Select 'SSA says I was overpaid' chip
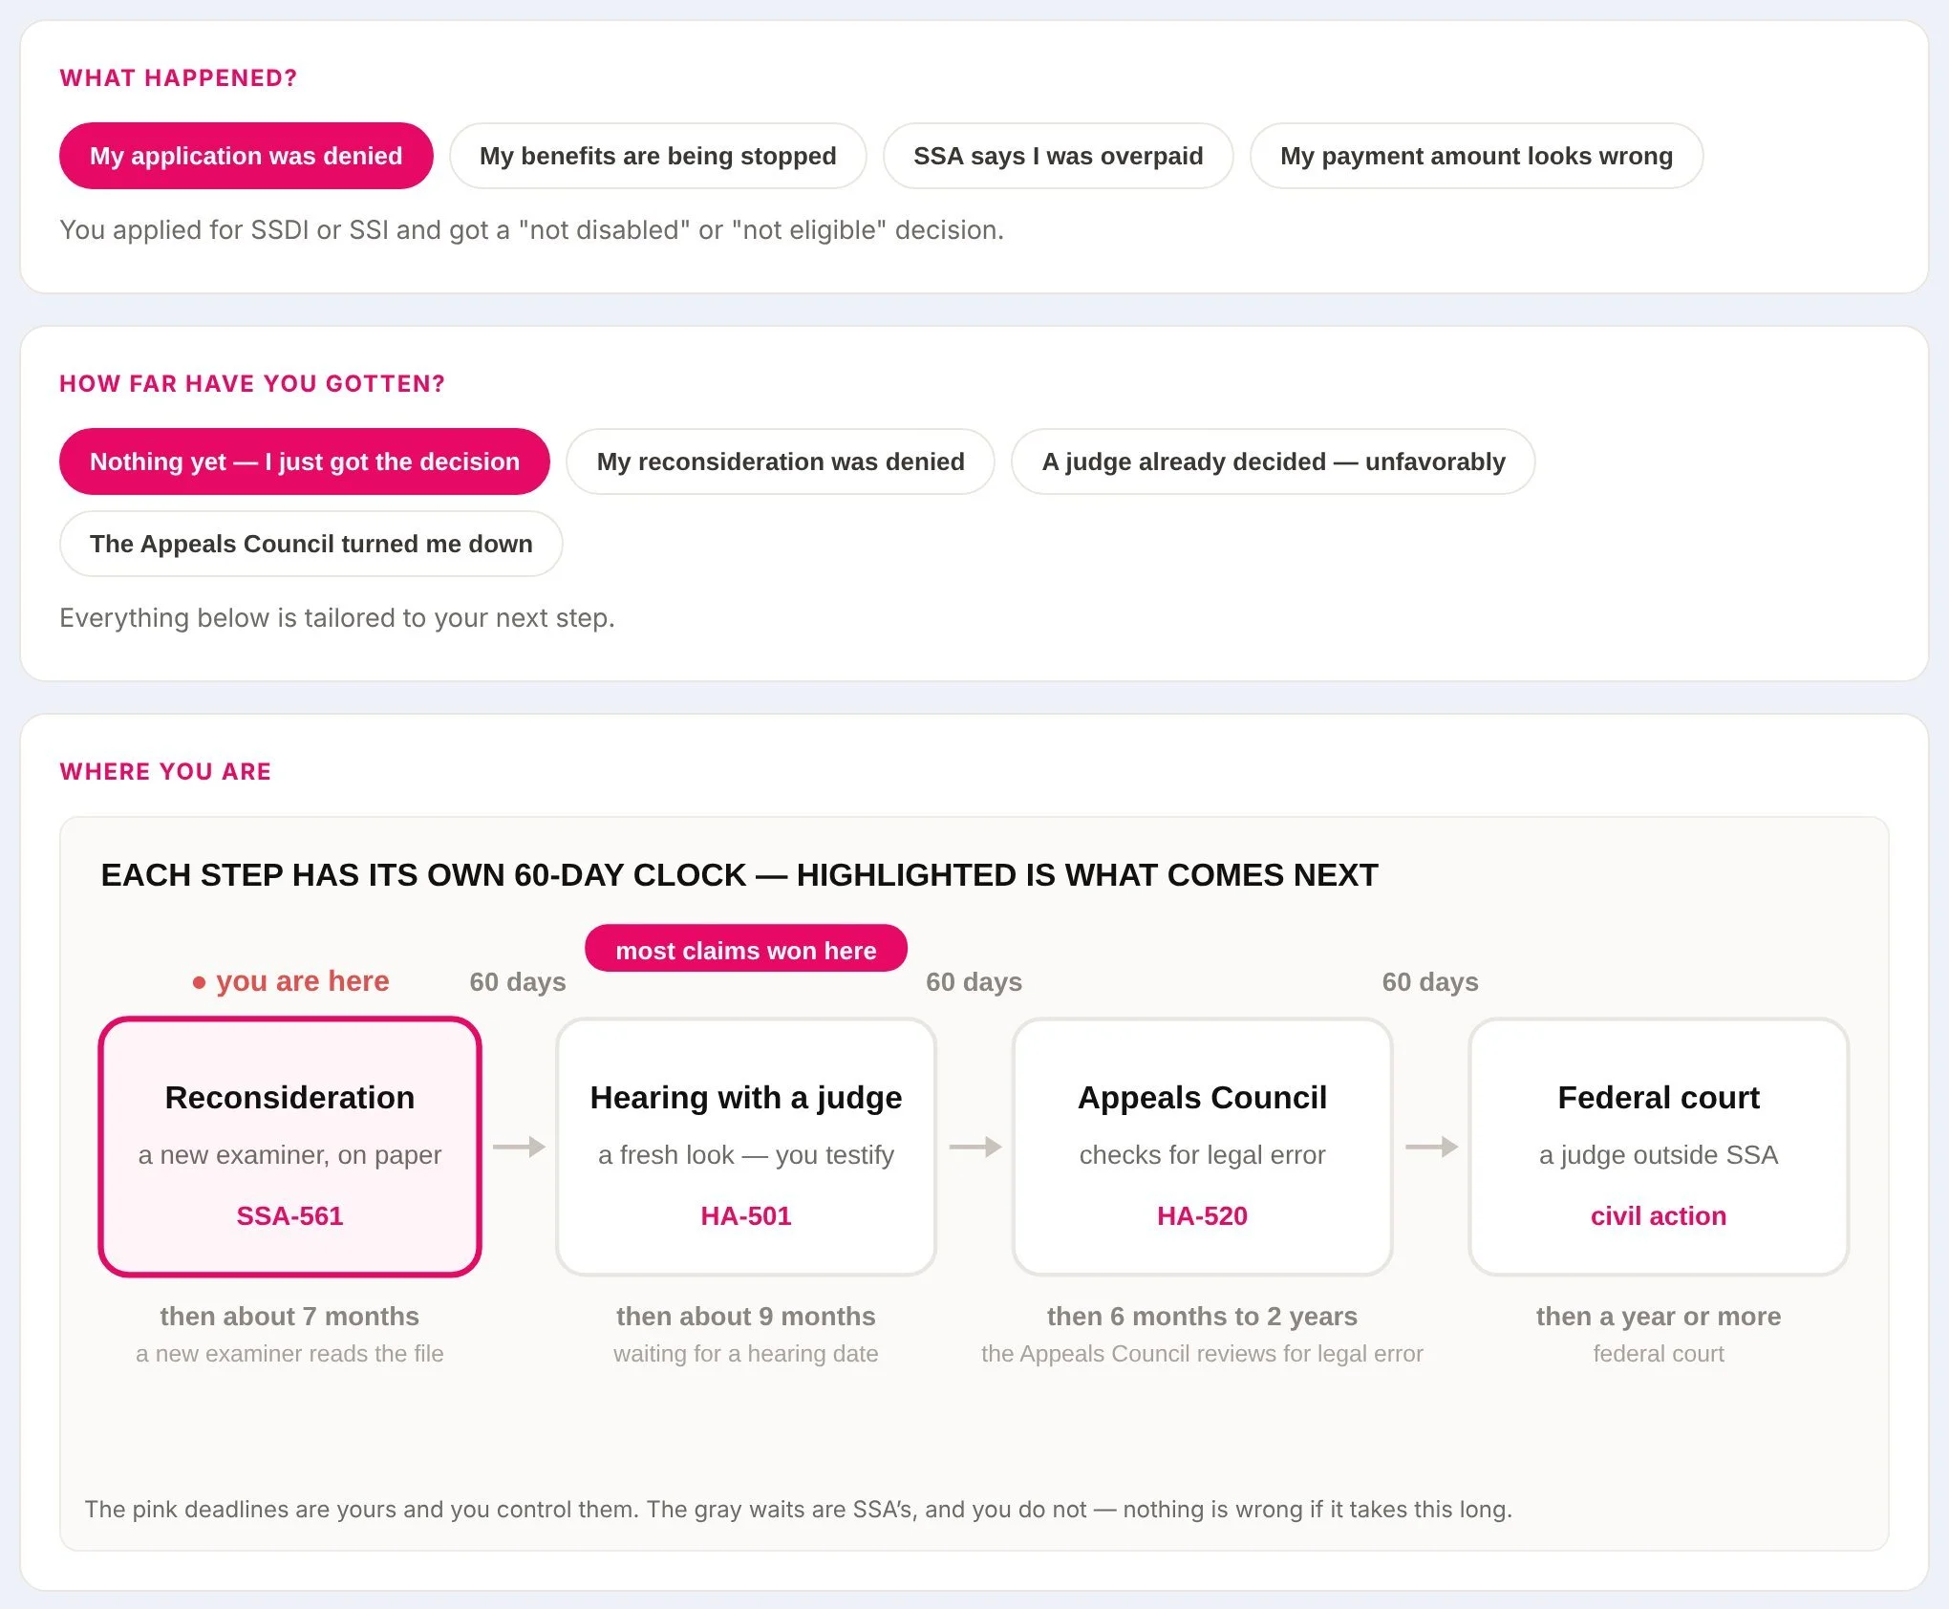This screenshot has width=1949, height=1609. [1058, 156]
